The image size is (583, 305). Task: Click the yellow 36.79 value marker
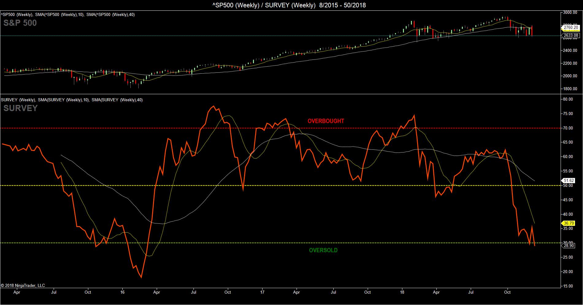569,223
